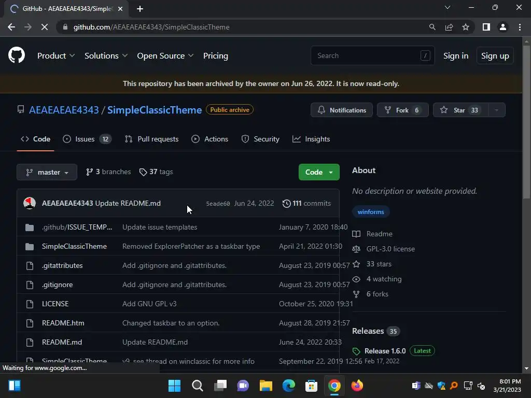This screenshot has height=398, width=531.
Task: Open the GPL-3.0 license link
Action: point(390,249)
